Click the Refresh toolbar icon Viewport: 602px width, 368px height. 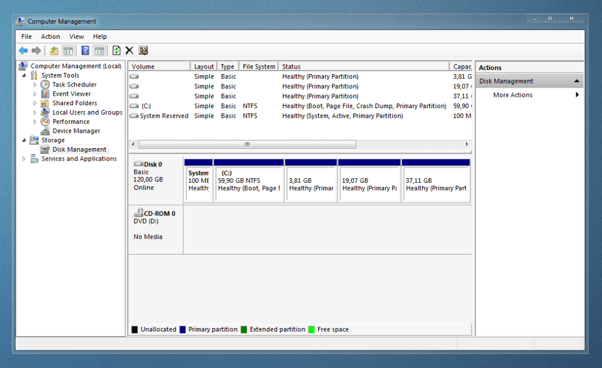pos(116,51)
